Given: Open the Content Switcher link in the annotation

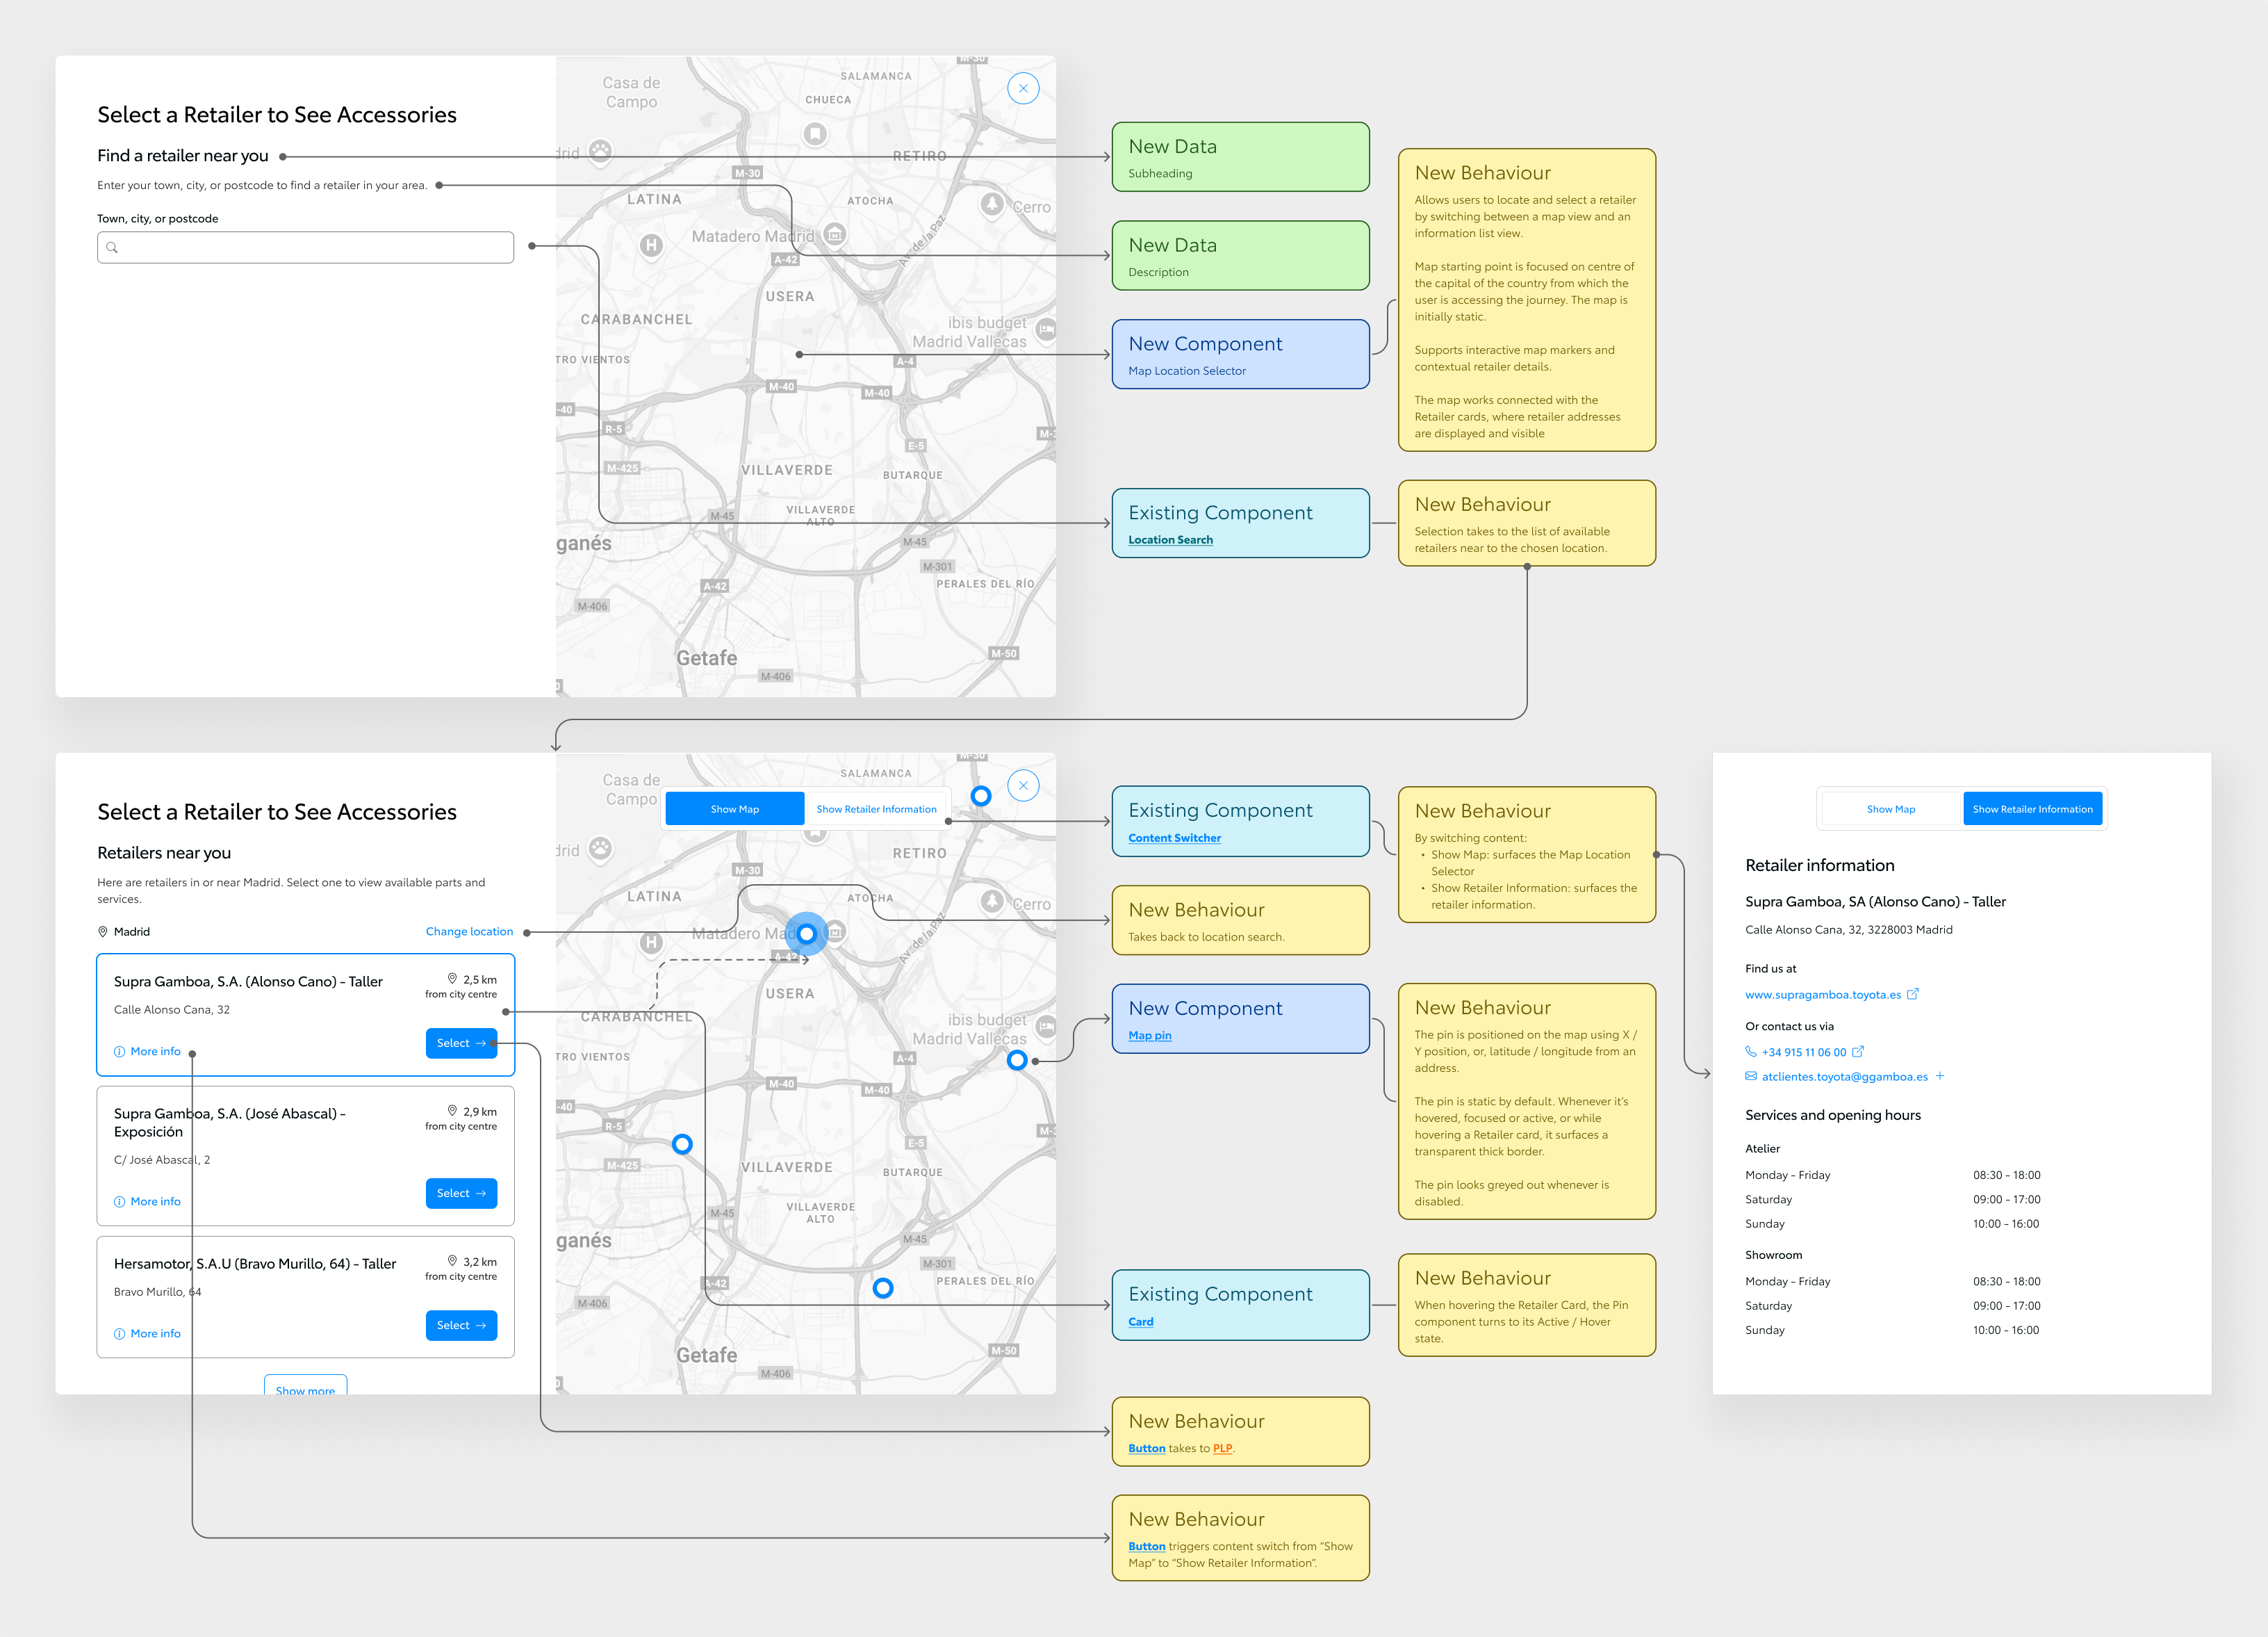Looking at the screenshot, I should click(x=1174, y=838).
